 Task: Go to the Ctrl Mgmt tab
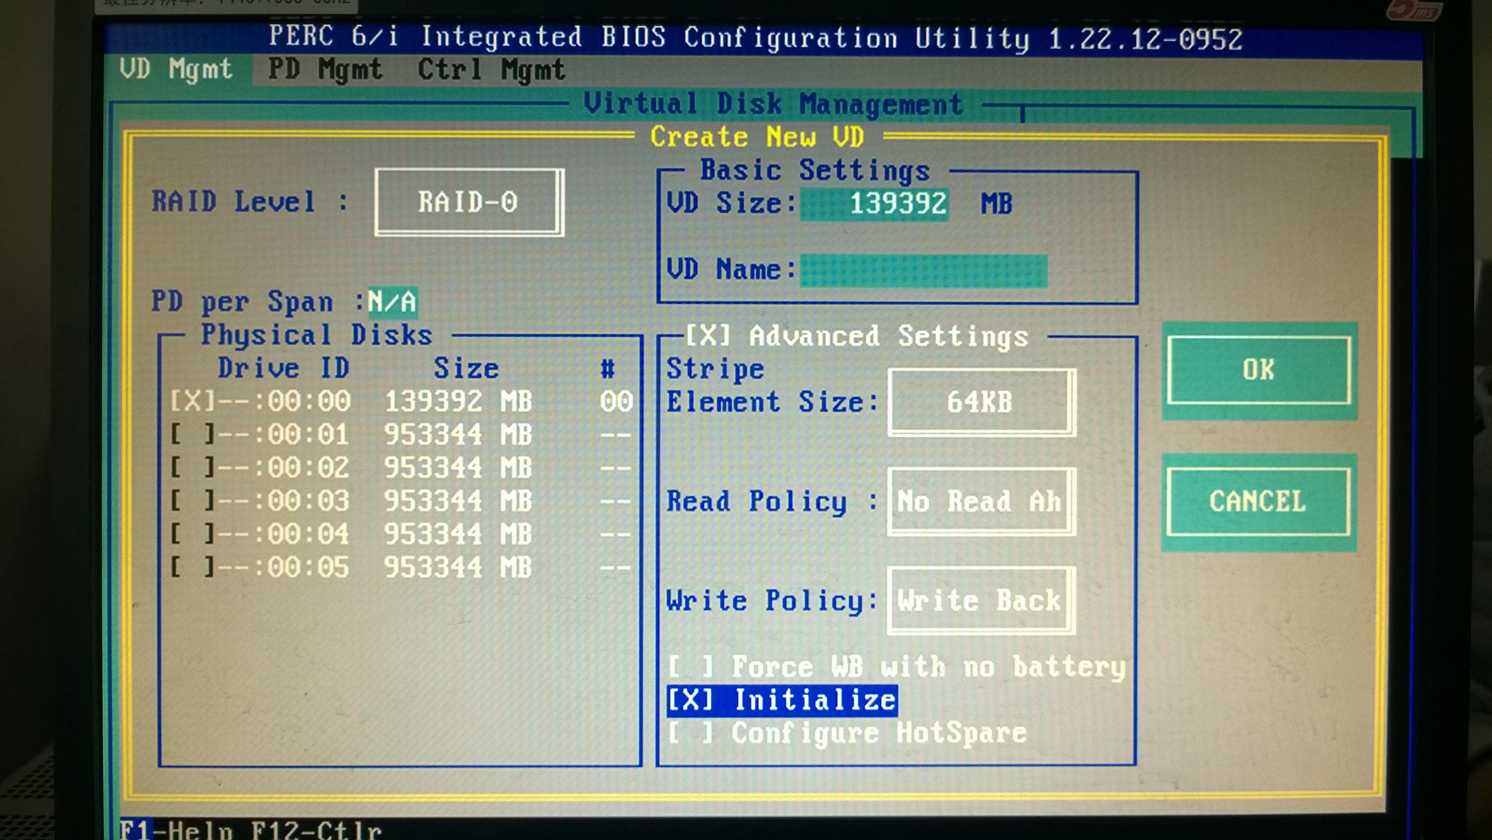491,70
